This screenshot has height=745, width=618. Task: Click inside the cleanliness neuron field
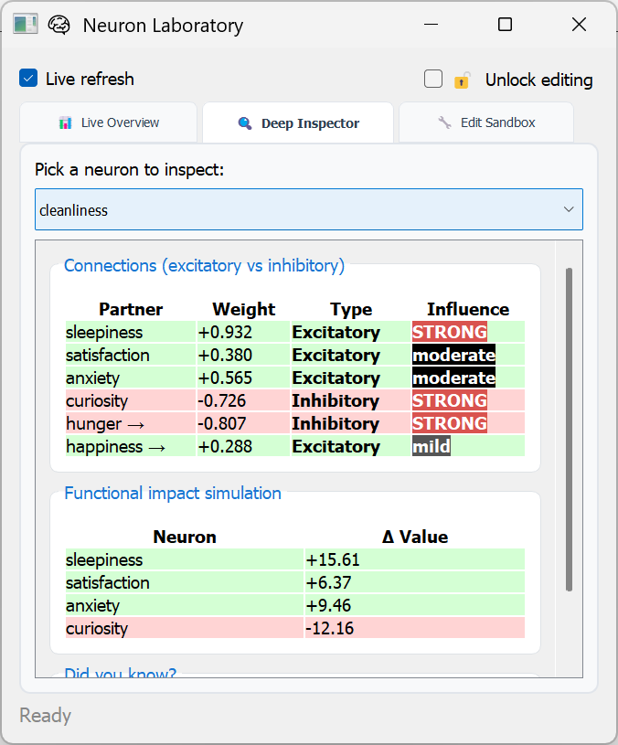point(183,209)
